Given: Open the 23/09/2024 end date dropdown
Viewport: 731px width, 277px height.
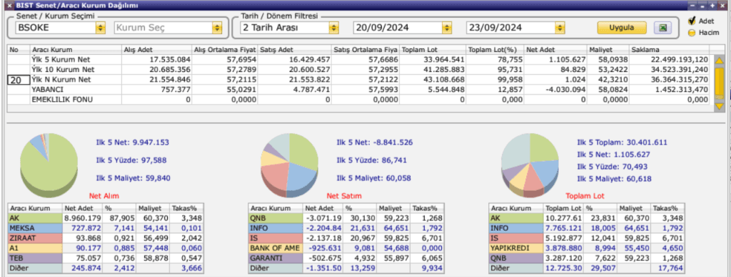Looking at the screenshot, I should [x=560, y=28].
